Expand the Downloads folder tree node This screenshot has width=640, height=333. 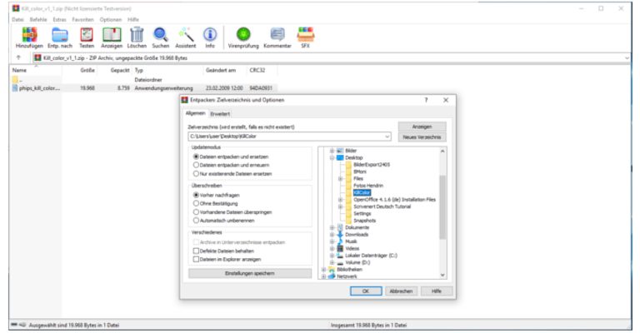tap(332, 234)
